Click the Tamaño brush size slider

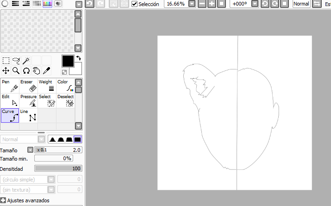(x=58, y=150)
